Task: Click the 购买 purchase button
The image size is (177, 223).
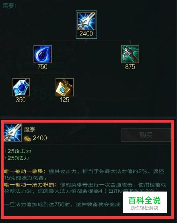Action: (x=146, y=135)
